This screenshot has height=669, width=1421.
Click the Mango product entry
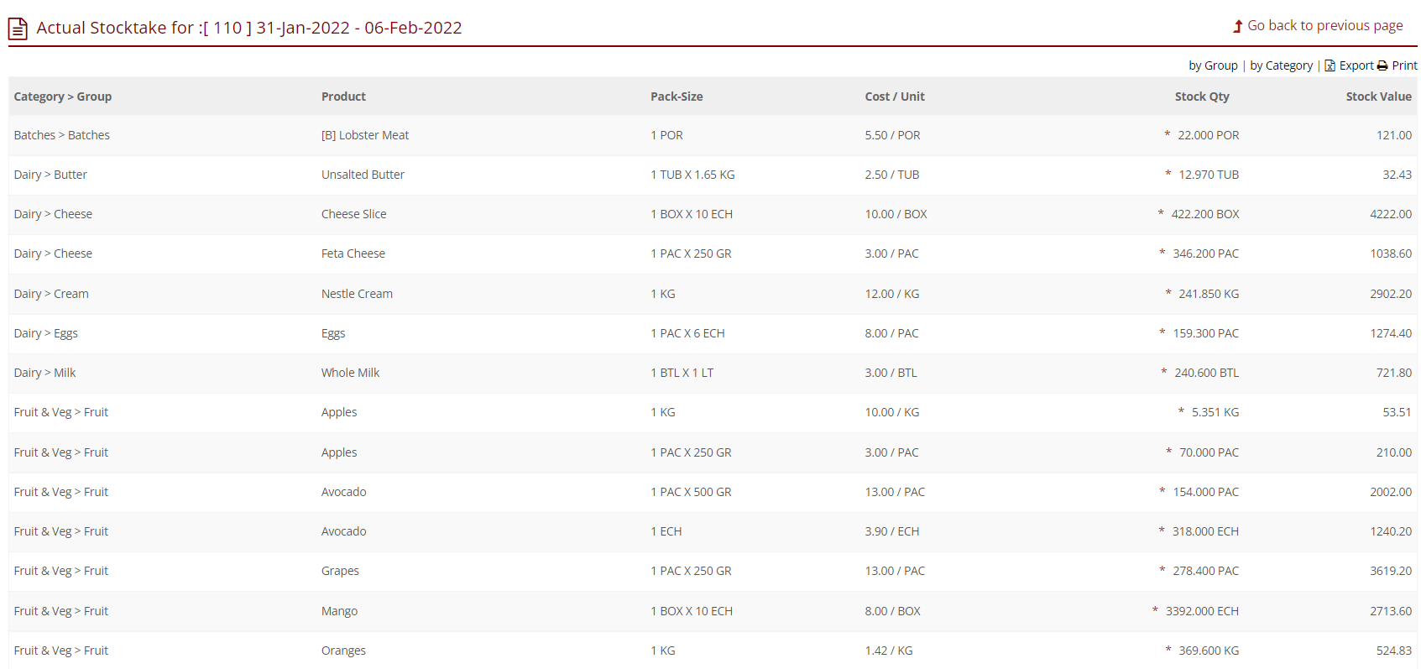click(x=339, y=611)
